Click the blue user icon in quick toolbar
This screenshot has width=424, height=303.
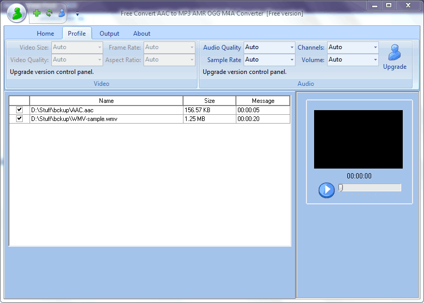(x=62, y=13)
